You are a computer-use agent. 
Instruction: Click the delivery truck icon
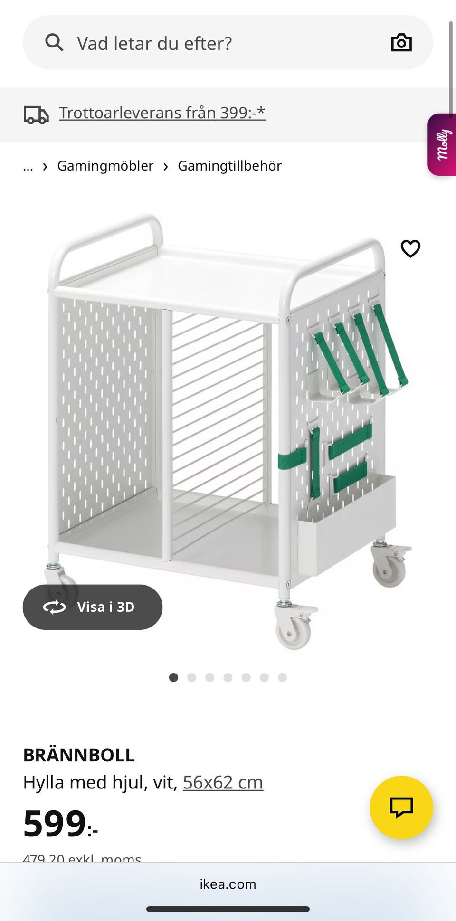(36, 114)
